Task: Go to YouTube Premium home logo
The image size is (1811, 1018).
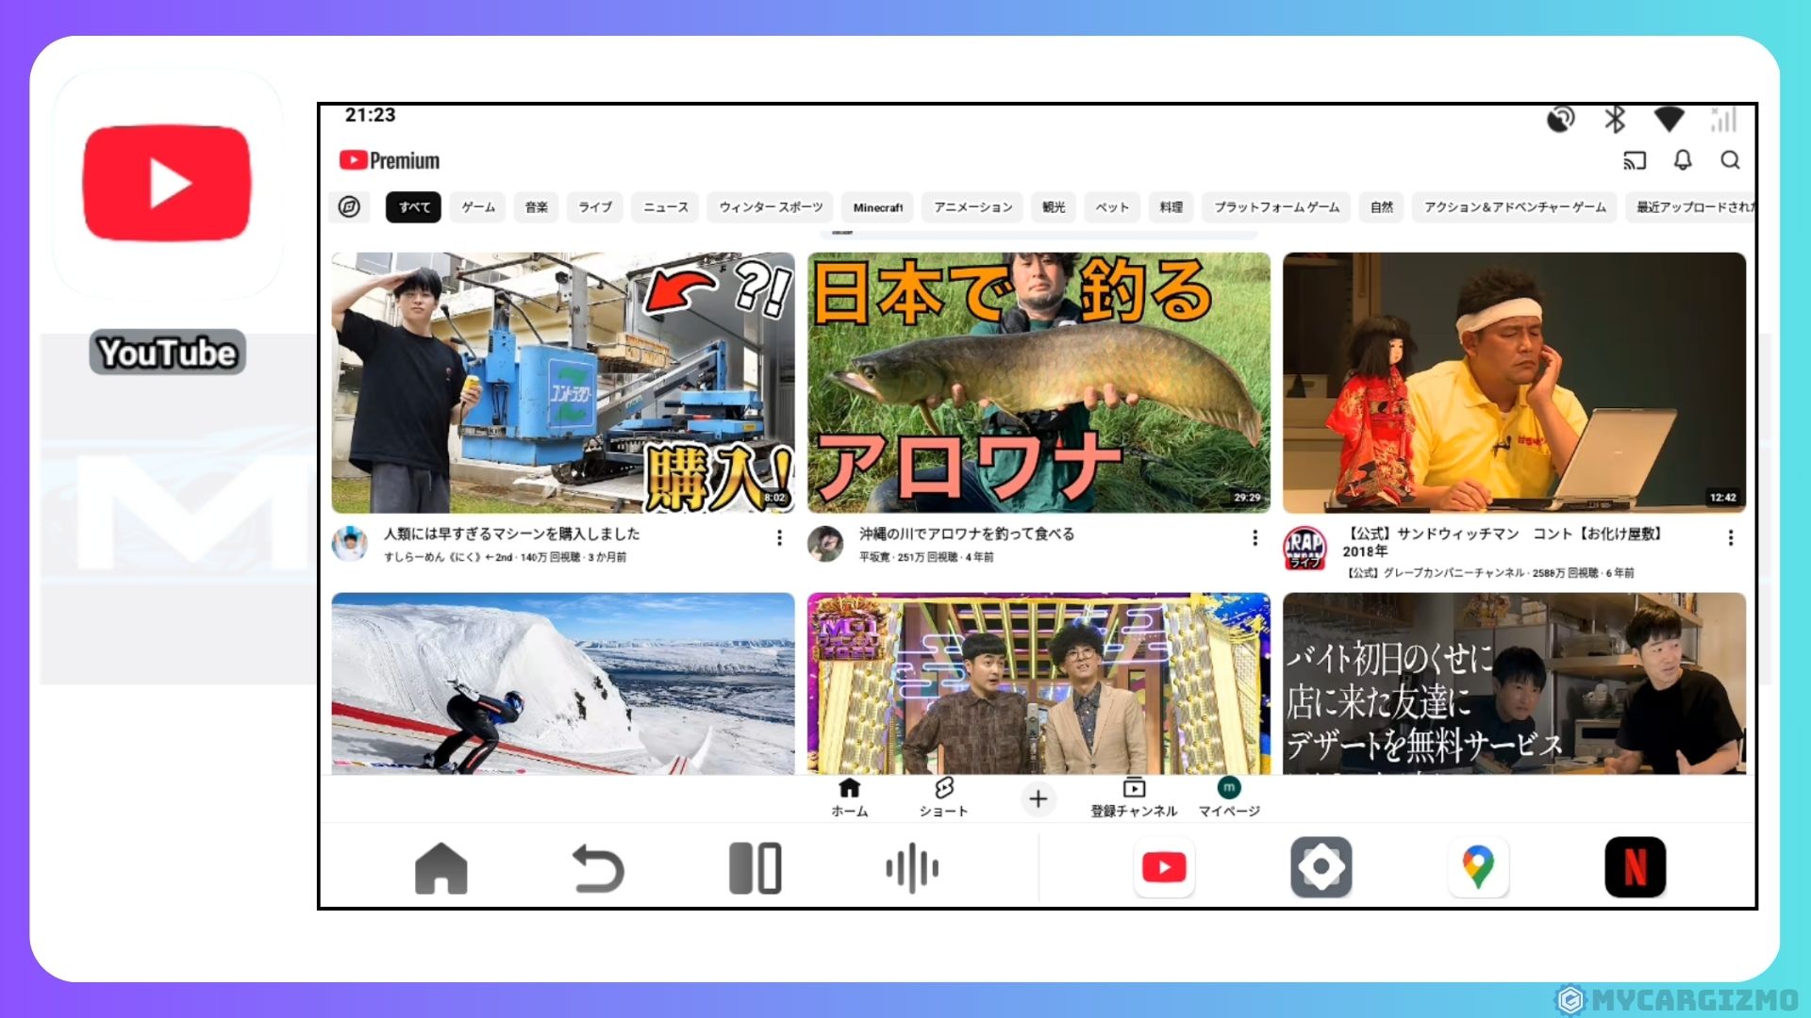Action: click(390, 160)
